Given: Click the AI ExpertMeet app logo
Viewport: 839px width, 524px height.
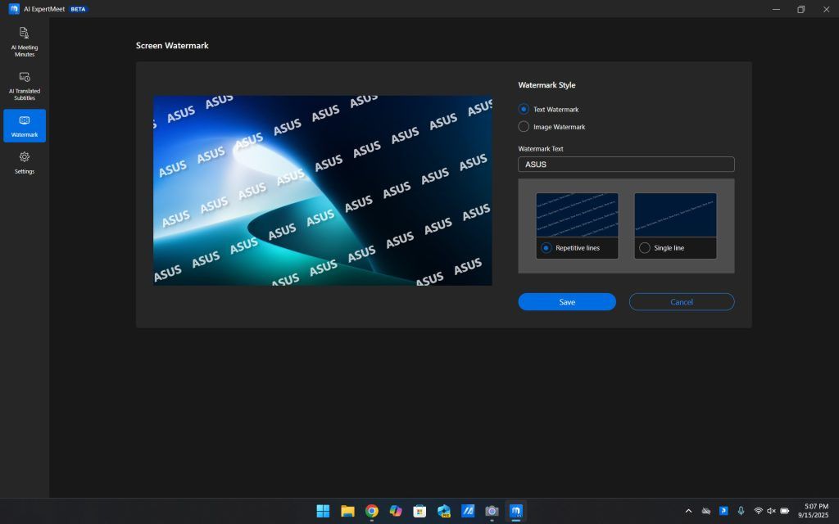Looking at the screenshot, I should [x=14, y=8].
